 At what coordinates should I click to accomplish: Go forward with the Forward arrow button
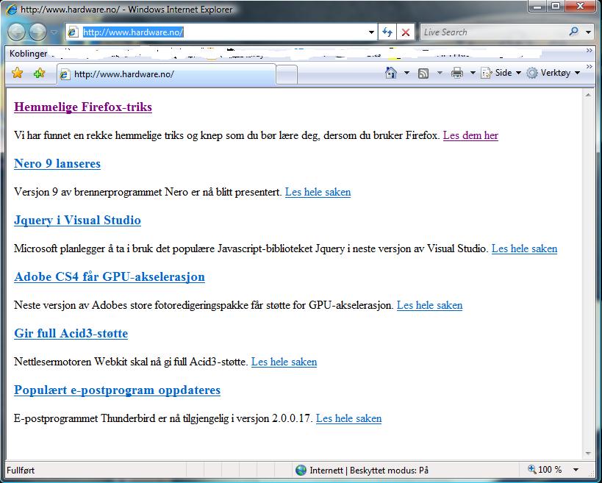(x=37, y=32)
